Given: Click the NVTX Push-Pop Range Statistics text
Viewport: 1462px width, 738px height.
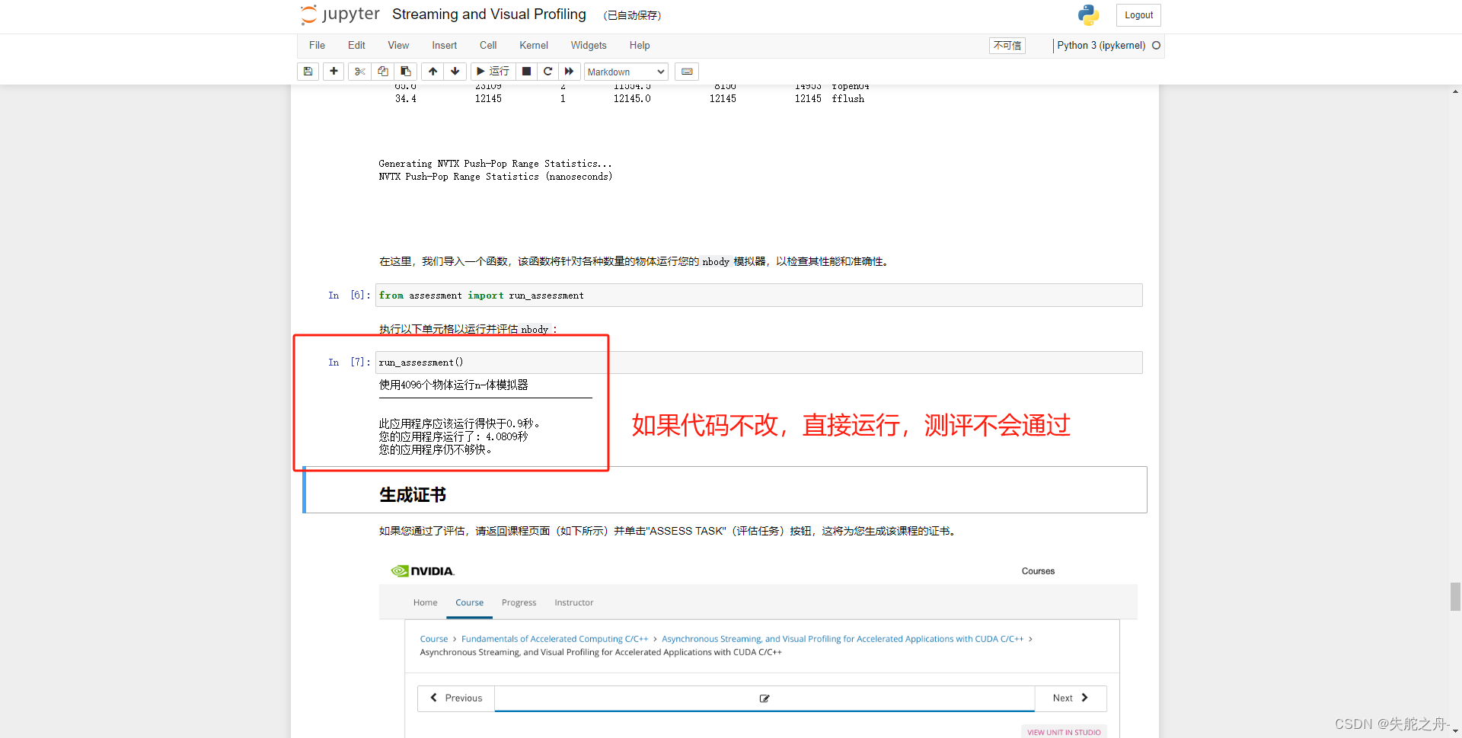Looking at the screenshot, I should 496,177.
